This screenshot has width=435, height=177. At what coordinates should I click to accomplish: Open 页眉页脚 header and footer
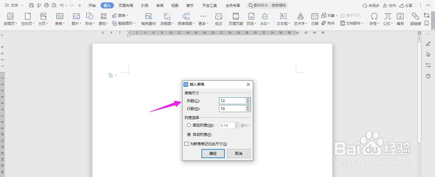point(236,19)
